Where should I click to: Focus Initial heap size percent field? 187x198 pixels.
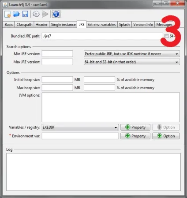[99, 79]
